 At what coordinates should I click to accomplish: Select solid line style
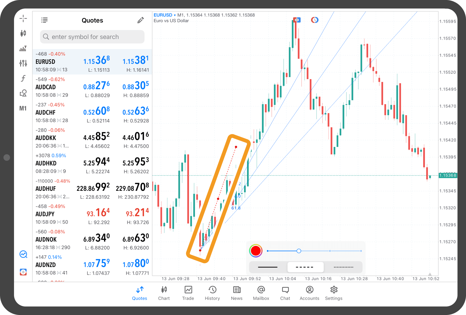coord(268,267)
